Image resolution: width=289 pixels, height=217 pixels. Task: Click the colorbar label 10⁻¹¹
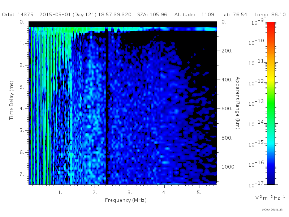(257, 63)
